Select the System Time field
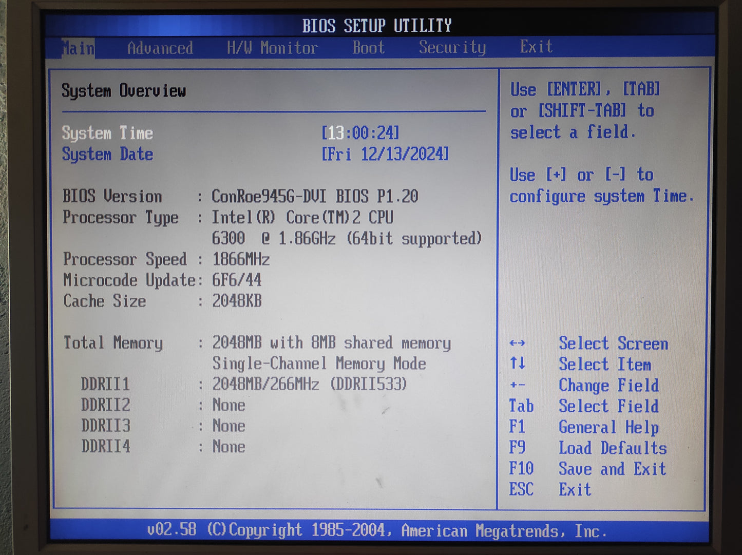The height and width of the screenshot is (555, 742). coord(107,133)
